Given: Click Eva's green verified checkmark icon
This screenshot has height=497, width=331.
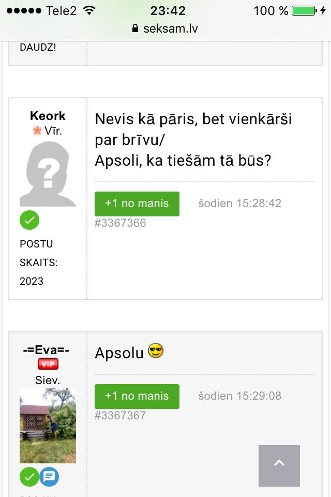Looking at the screenshot, I should click(29, 476).
